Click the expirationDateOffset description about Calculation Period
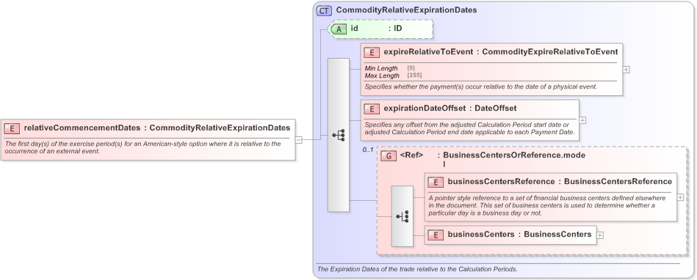Viewport: 697px width, 280px height. click(469, 128)
